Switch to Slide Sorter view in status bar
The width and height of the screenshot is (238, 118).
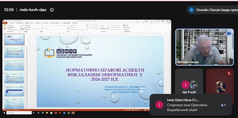coord(145,110)
